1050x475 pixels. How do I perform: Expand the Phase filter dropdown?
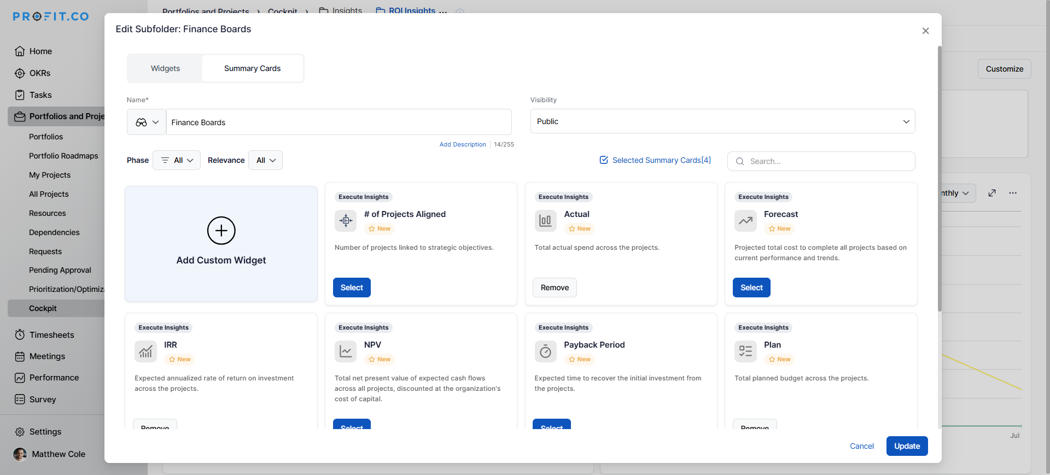[177, 160]
